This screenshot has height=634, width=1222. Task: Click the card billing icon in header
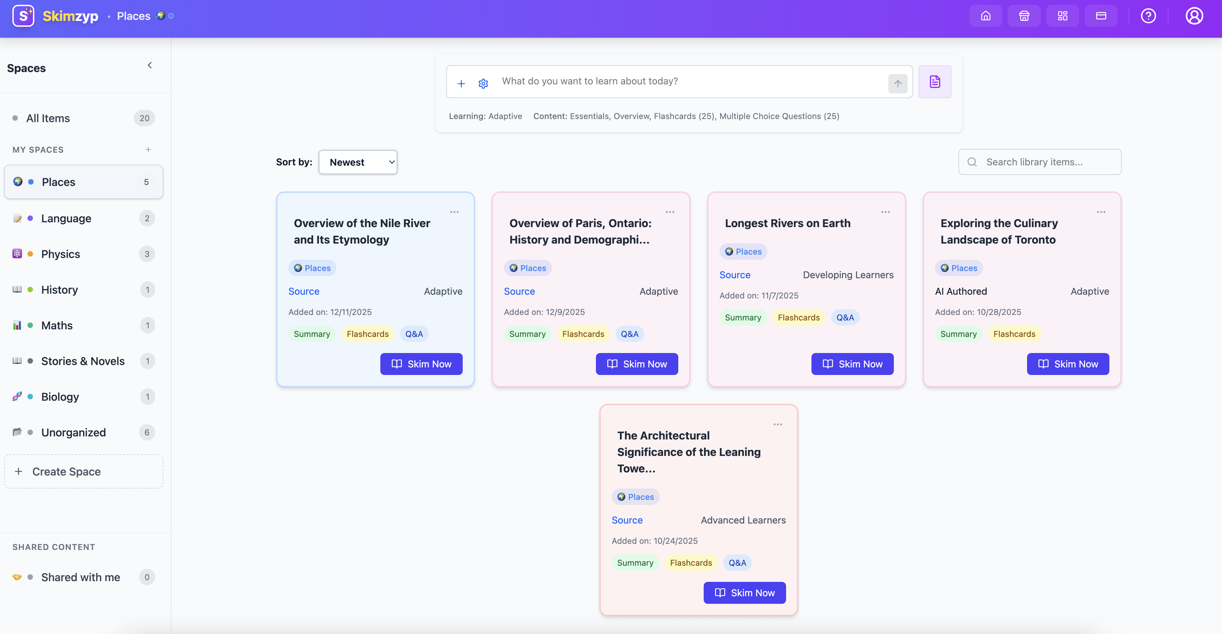1100,16
